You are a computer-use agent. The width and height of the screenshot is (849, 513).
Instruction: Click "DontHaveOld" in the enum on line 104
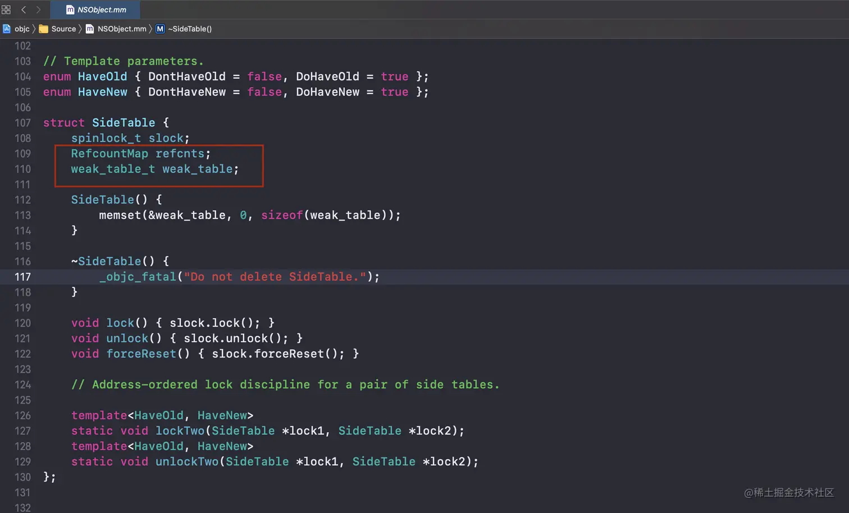(x=187, y=76)
